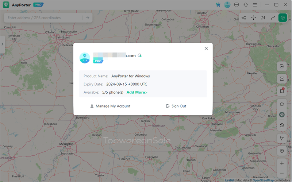
Task: Select the multi-spot route mode icon
Action: click(263, 18)
